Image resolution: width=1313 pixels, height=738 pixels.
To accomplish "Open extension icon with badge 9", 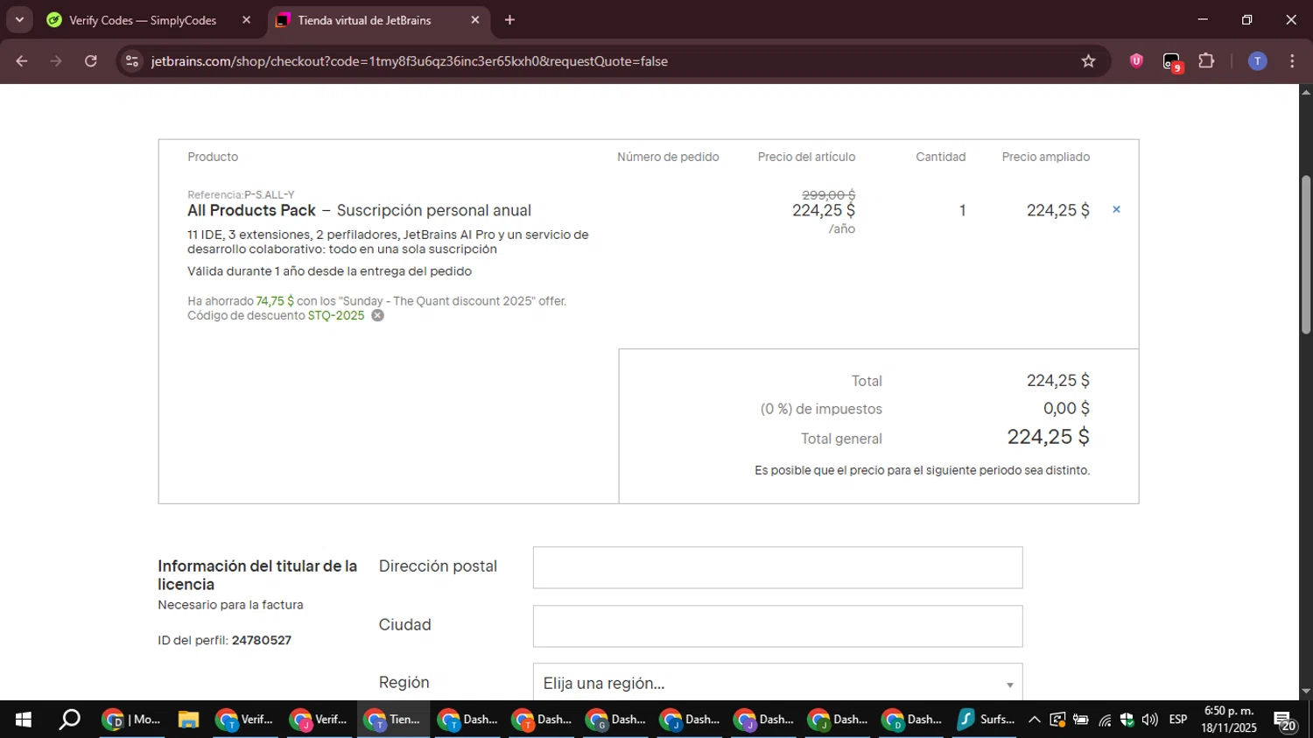I will (x=1172, y=62).
